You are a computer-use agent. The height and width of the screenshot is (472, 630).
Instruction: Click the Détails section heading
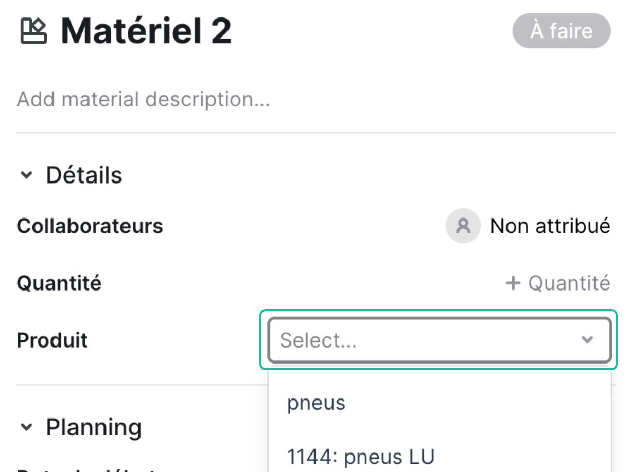click(x=84, y=175)
